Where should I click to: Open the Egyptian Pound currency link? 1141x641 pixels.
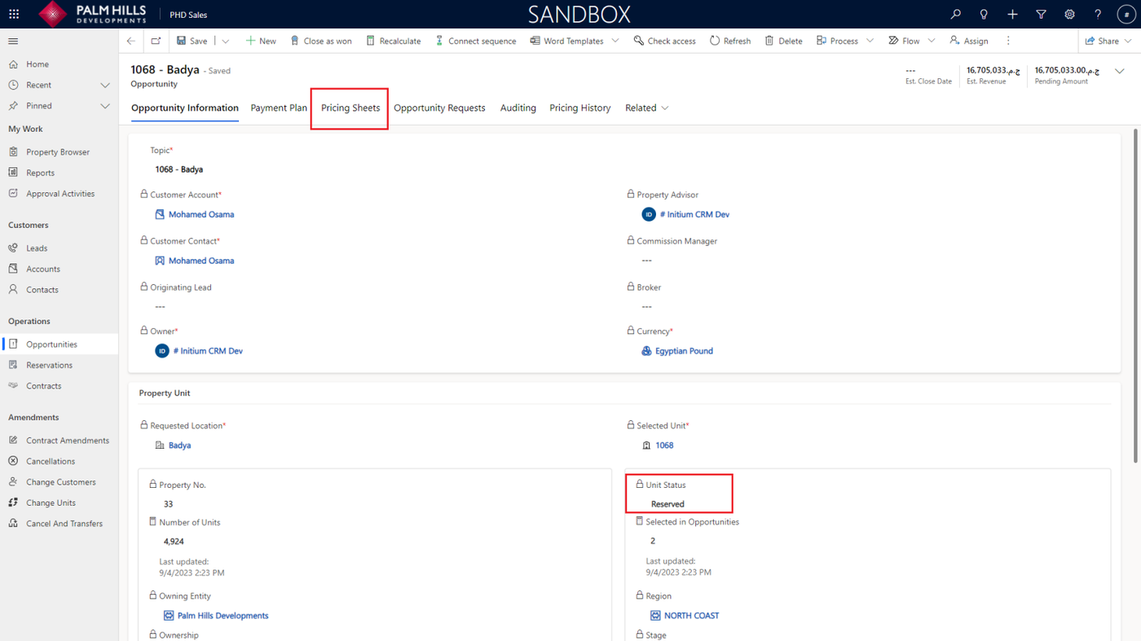point(684,351)
